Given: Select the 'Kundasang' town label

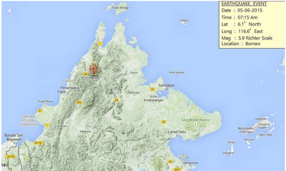Looking at the screenshot, I should [x=93, y=78].
